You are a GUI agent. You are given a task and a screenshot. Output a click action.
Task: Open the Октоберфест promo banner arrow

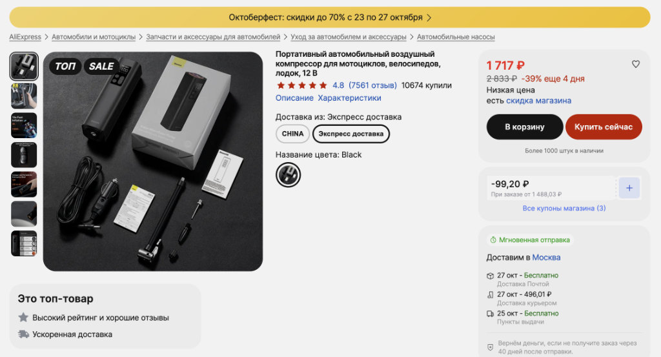click(x=429, y=17)
